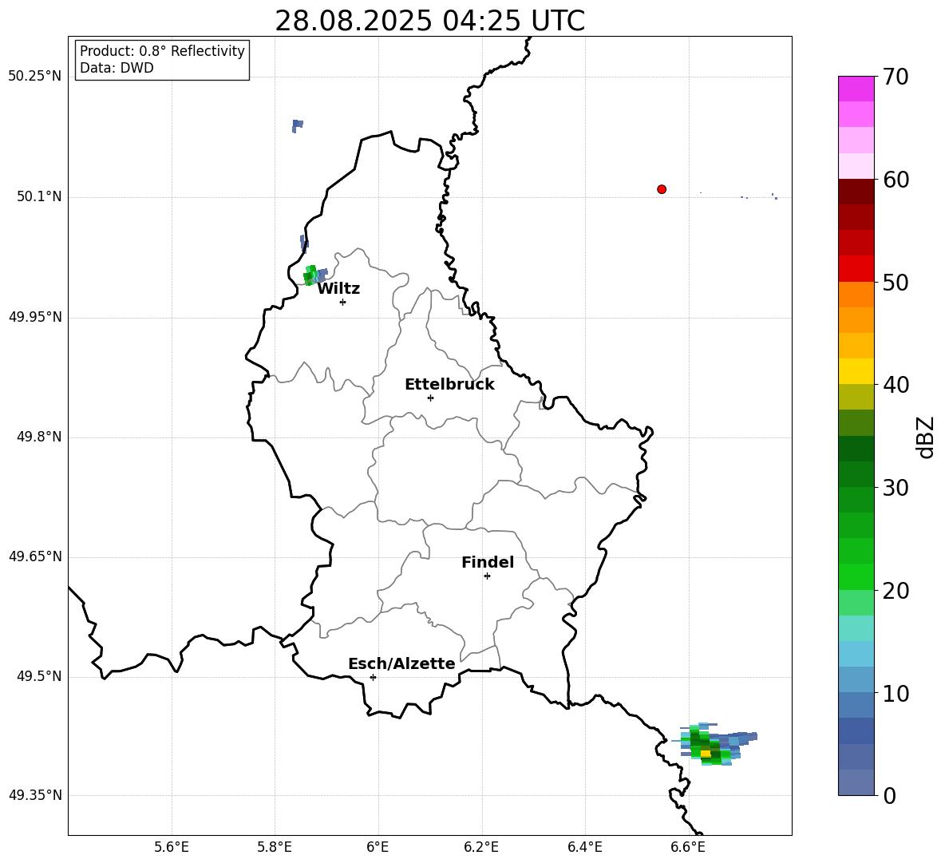Click the 6.4°E longitude label
945x863 pixels.
(x=584, y=847)
